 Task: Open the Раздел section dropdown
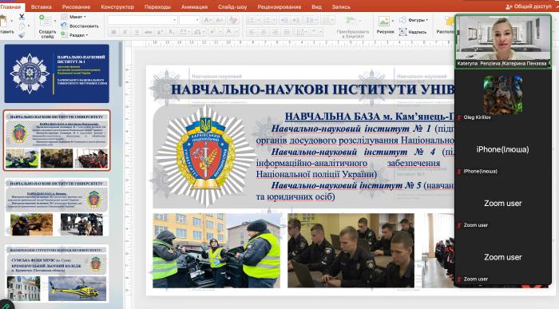tap(74, 35)
